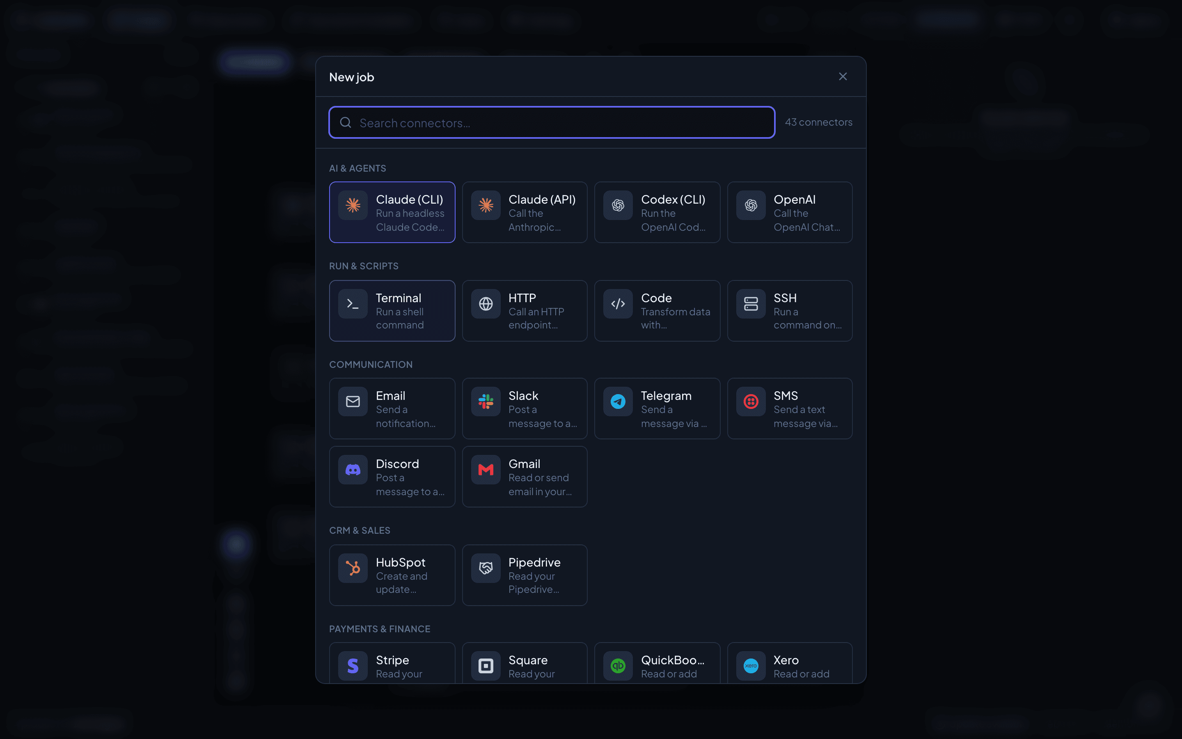Pick the HTTP connector title
Image resolution: width=1182 pixels, height=739 pixels.
click(522, 298)
